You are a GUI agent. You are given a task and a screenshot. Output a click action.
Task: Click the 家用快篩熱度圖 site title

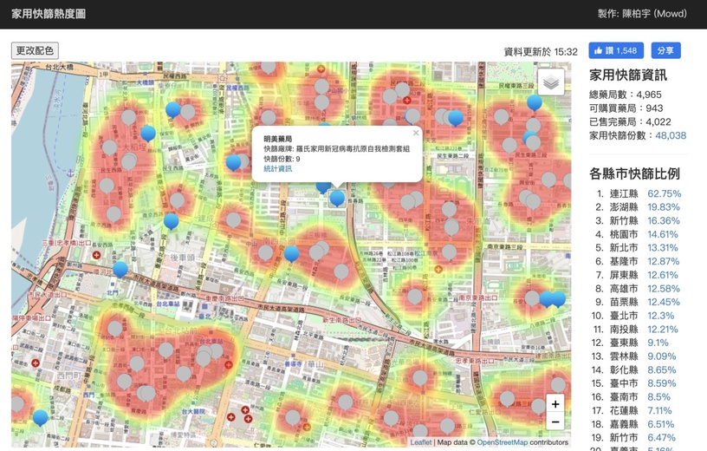(x=49, y=14)
